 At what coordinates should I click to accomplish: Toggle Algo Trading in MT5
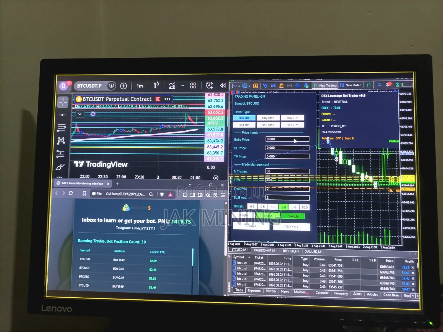tap(324, 85)
